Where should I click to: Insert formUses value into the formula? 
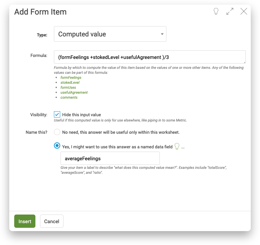coord(68,87)
